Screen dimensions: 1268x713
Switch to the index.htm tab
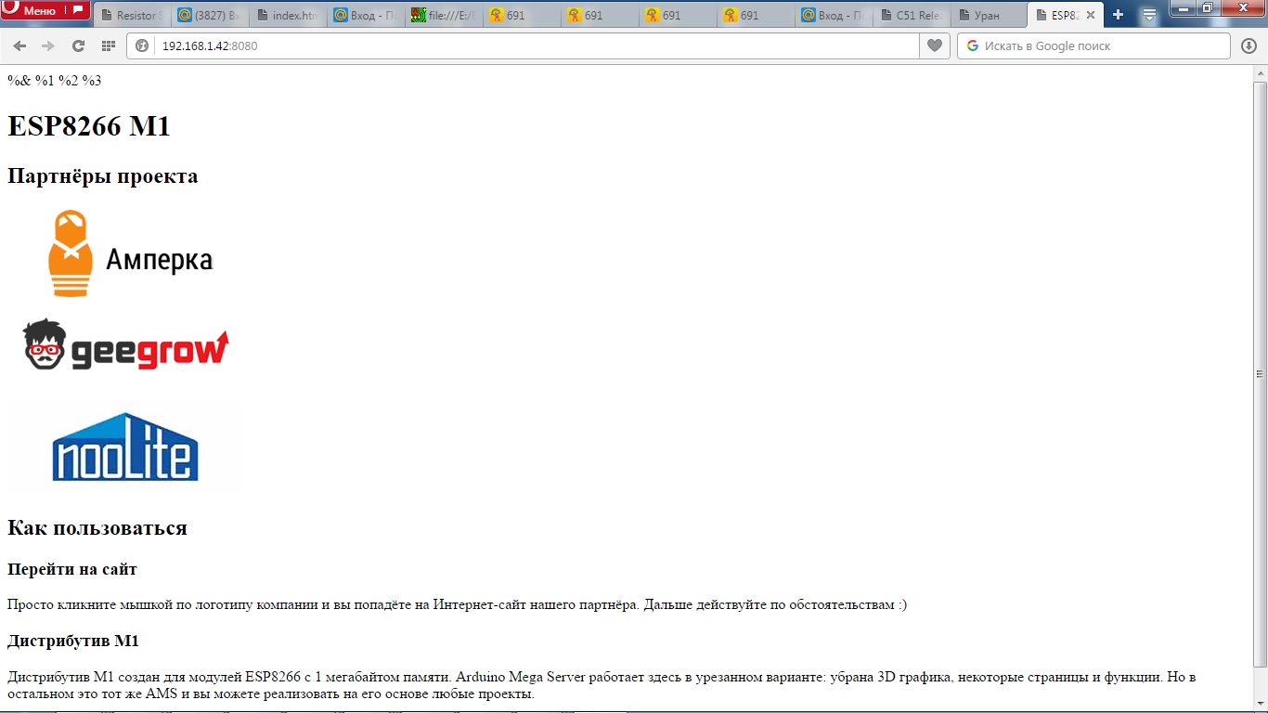click(286, 16)
